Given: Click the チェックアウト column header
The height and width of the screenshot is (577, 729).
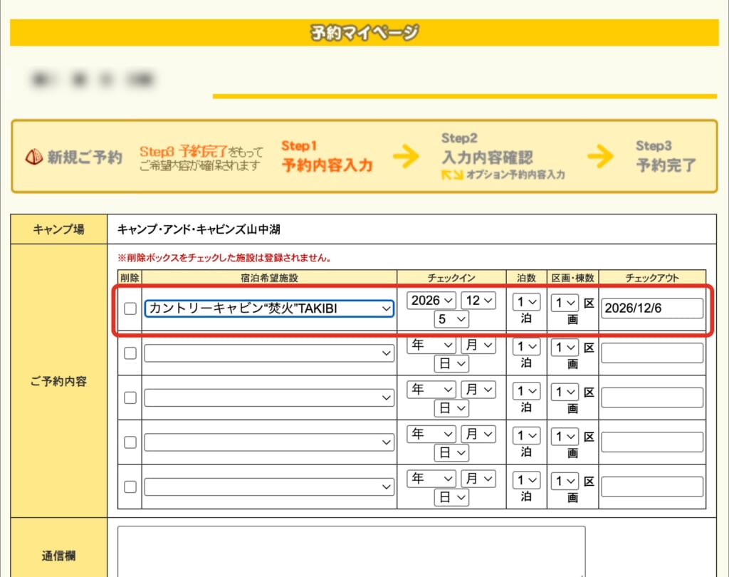Looking at the screenshot, I should 652,278.
